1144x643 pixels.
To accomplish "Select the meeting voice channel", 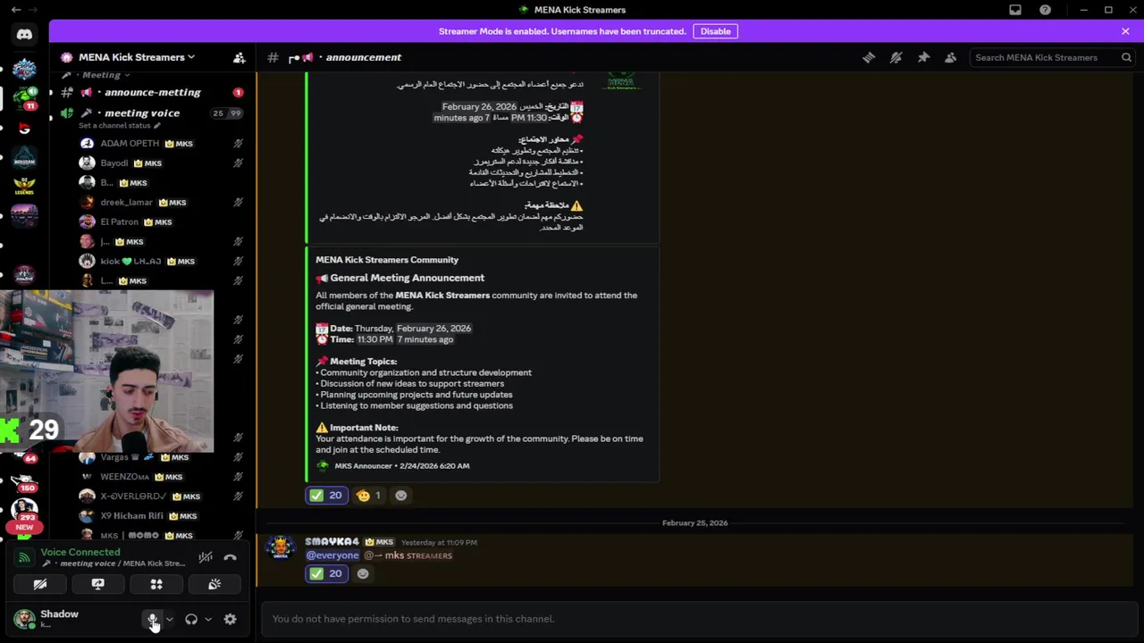I will point(142,113).
